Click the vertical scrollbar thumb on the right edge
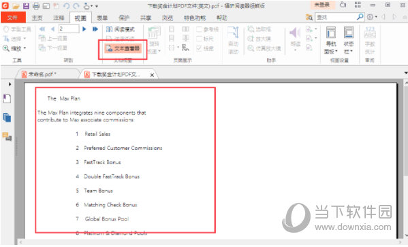The height and width of the screenshot is (247, 408). (406, 131)
